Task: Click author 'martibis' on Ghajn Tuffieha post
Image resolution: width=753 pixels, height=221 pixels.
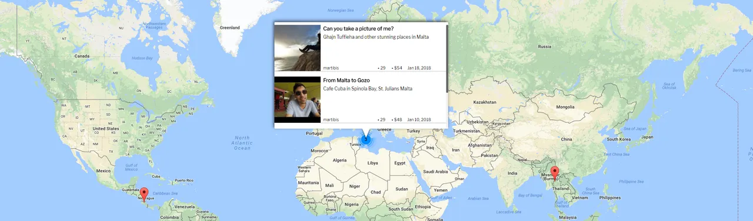Action: click(331, 68)
